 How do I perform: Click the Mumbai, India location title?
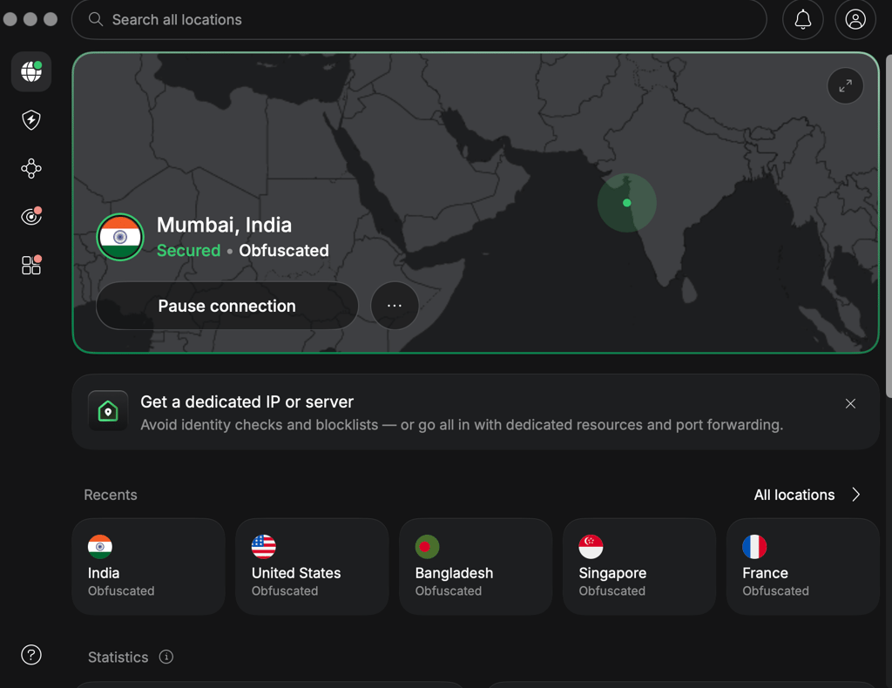click(x=224, y=226)
